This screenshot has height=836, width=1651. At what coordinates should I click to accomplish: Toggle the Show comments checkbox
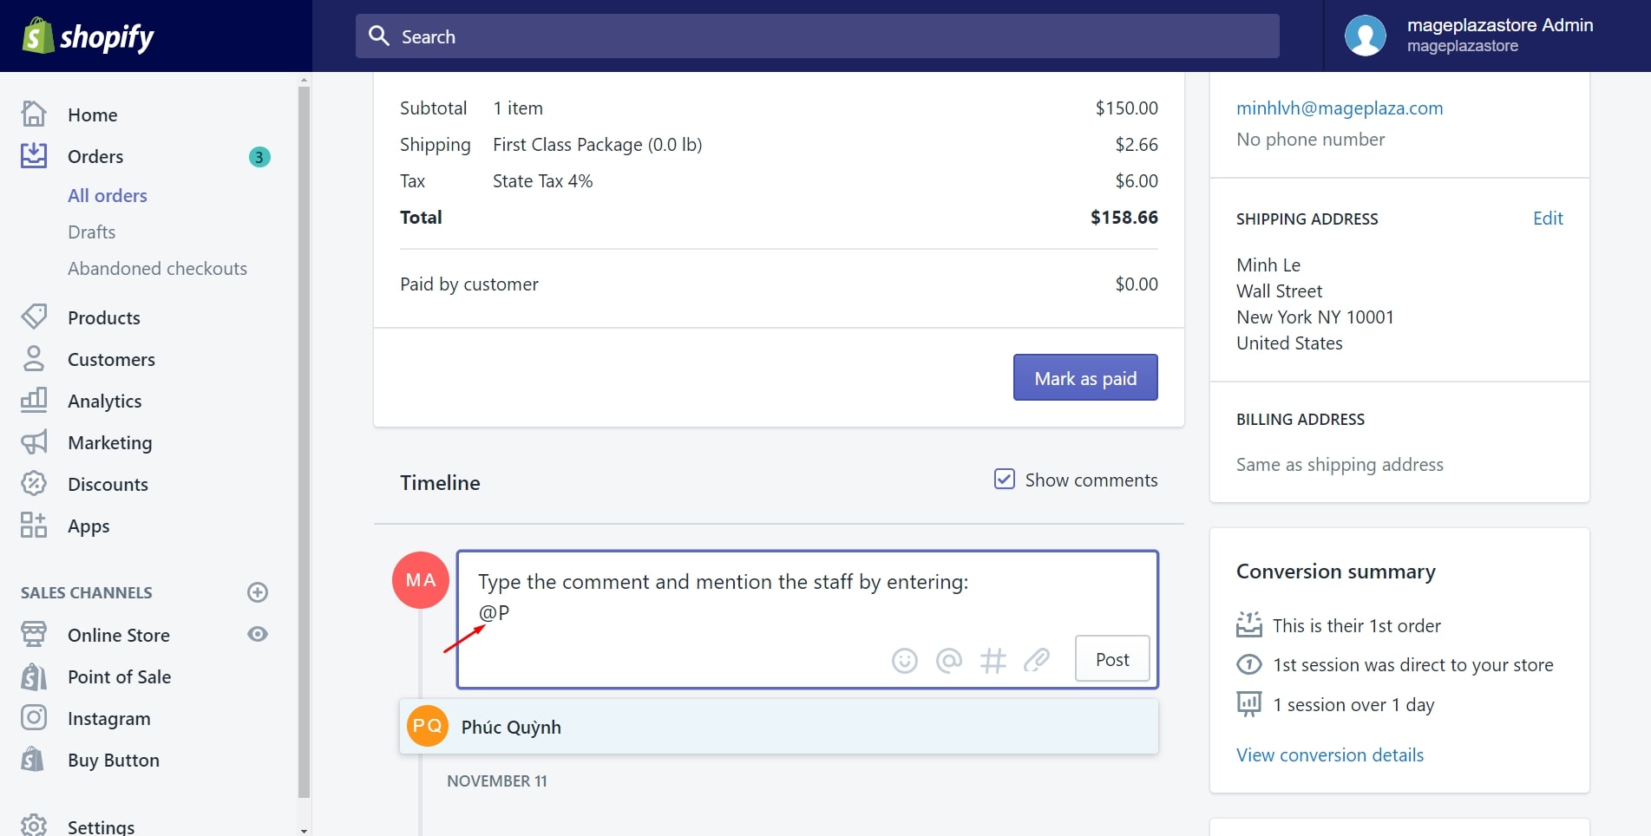pos(1004,480)
